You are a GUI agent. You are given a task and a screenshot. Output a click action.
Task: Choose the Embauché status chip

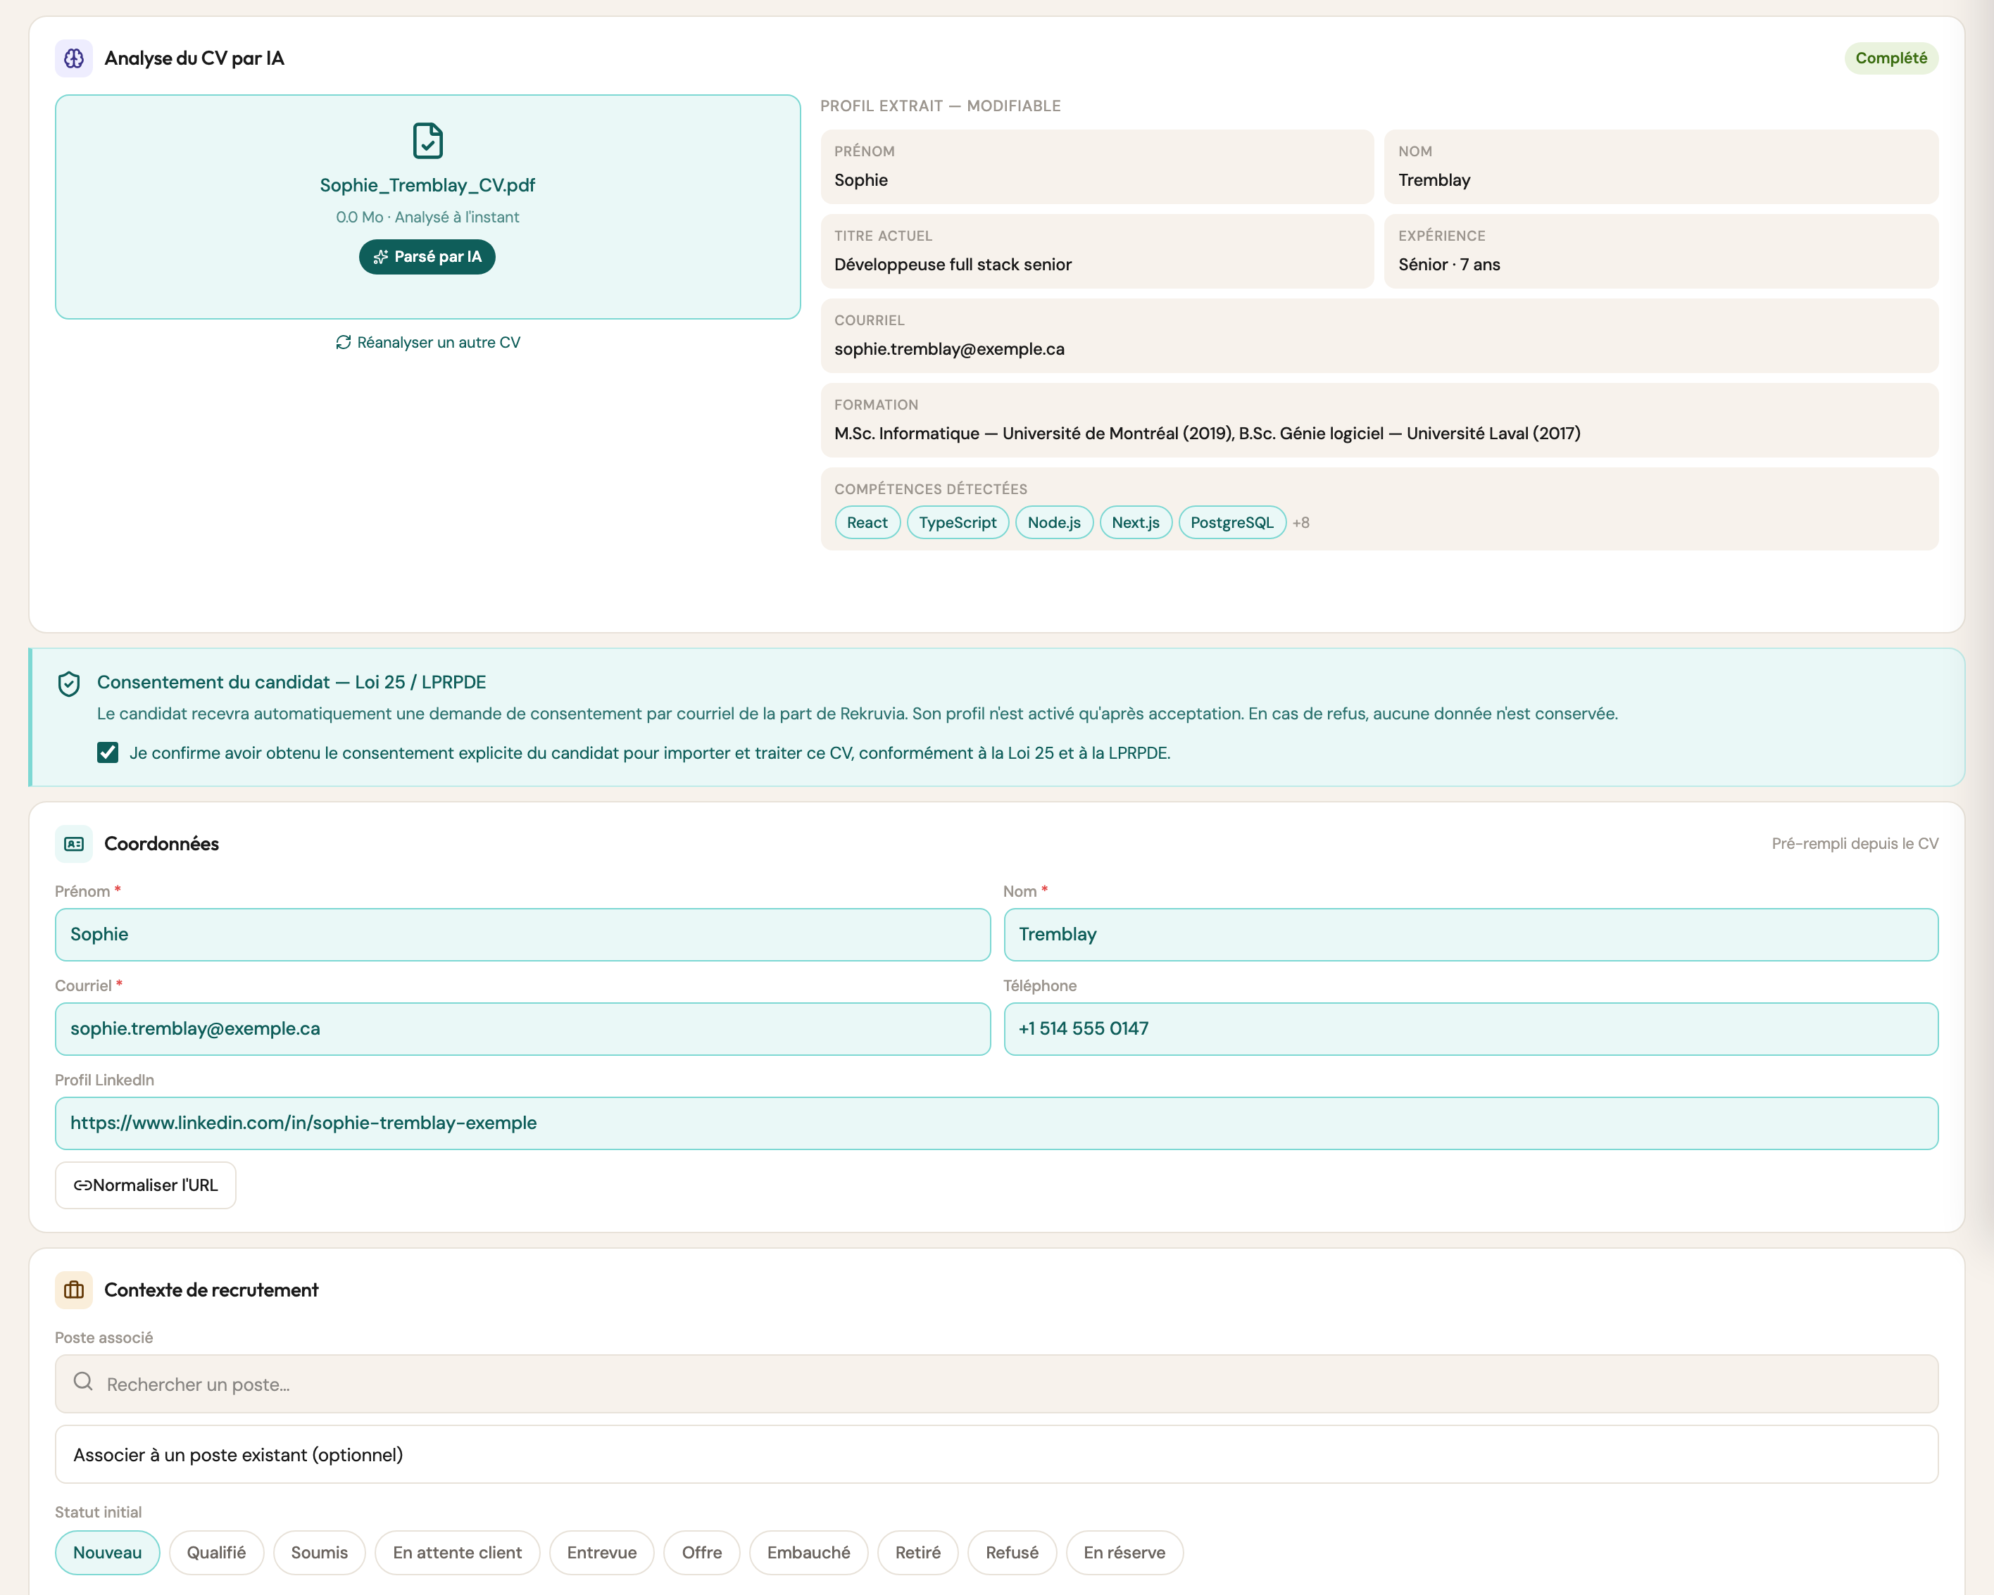click(x=808, y=1553)
